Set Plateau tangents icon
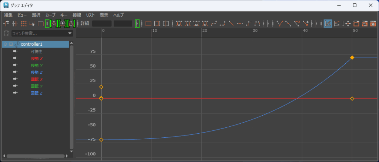The height and width of the screenshot is (162, 379). [x=258, y=24]
